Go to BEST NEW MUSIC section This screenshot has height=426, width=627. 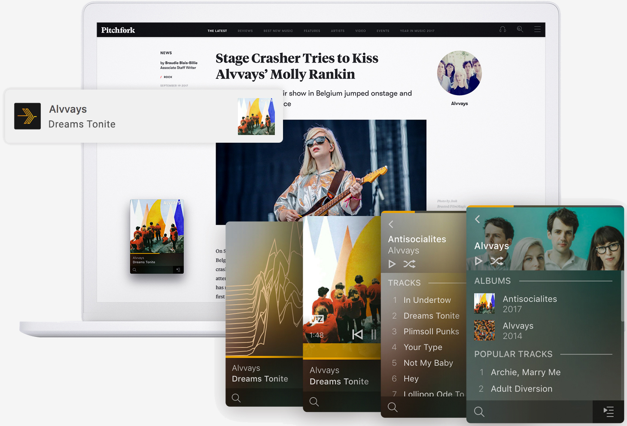coord(278,31)
